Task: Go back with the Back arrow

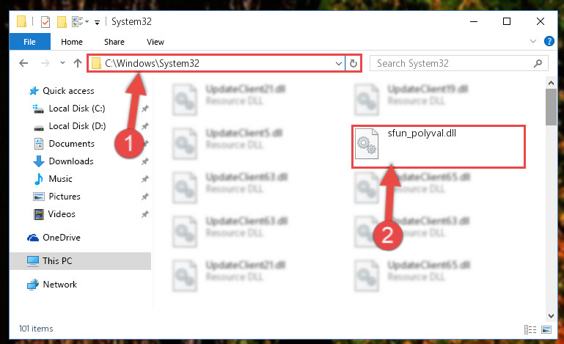Action: (23, 63)
